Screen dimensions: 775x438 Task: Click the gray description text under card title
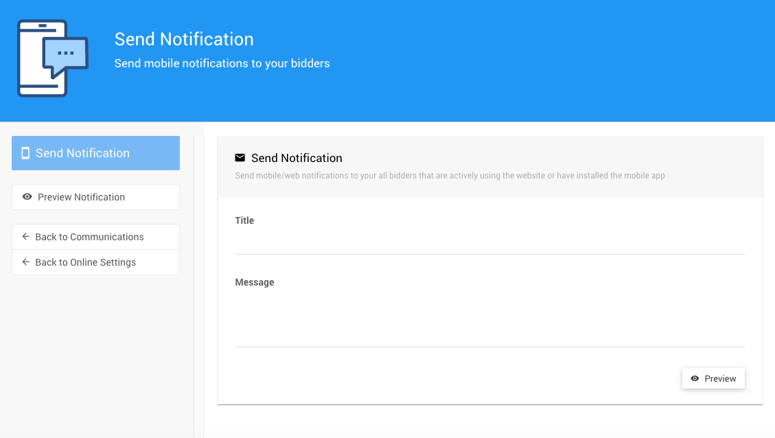tap(450, 176)
